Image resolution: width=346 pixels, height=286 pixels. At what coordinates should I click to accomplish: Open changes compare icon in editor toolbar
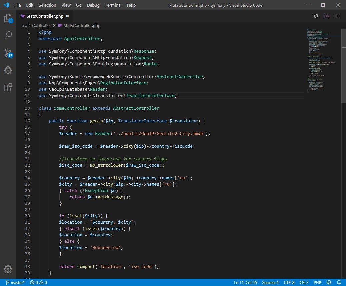click(x=316, y=16)
